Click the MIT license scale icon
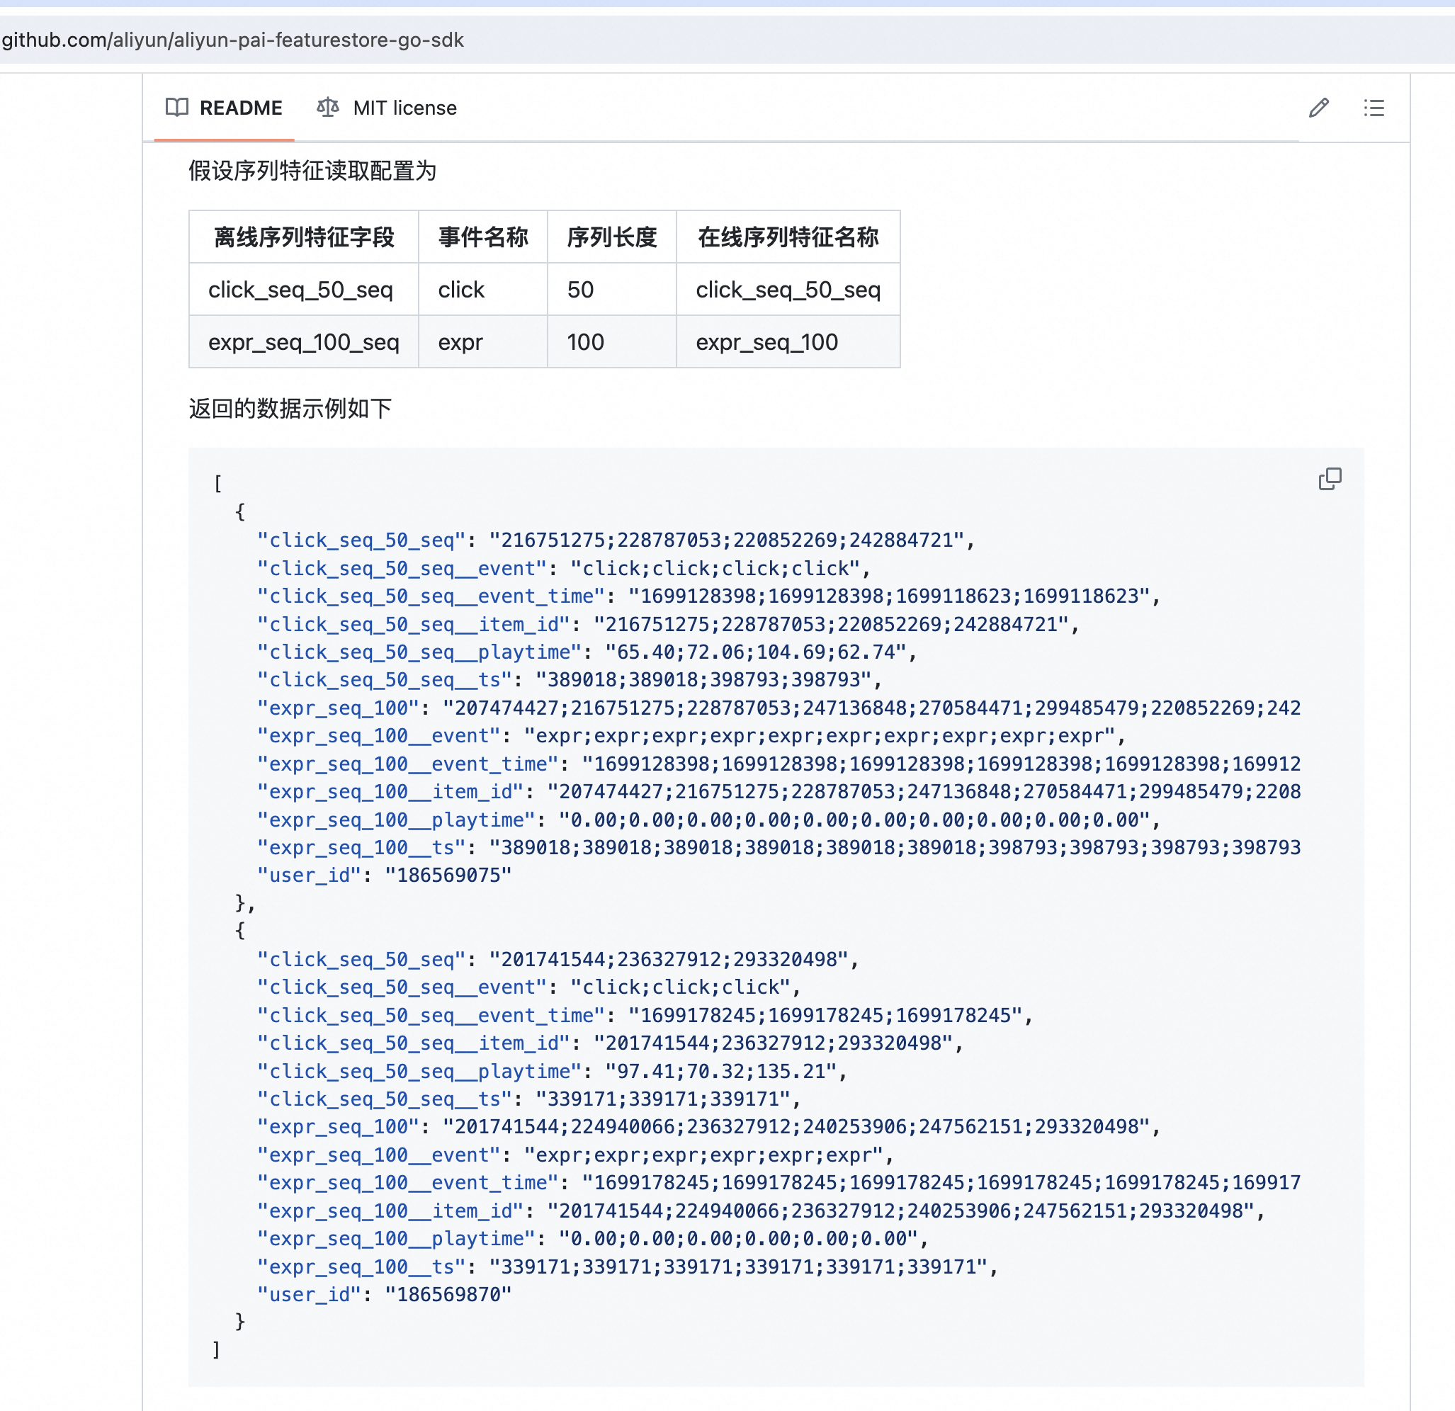The image size is (1455, 1411). (x=327, y=108)
